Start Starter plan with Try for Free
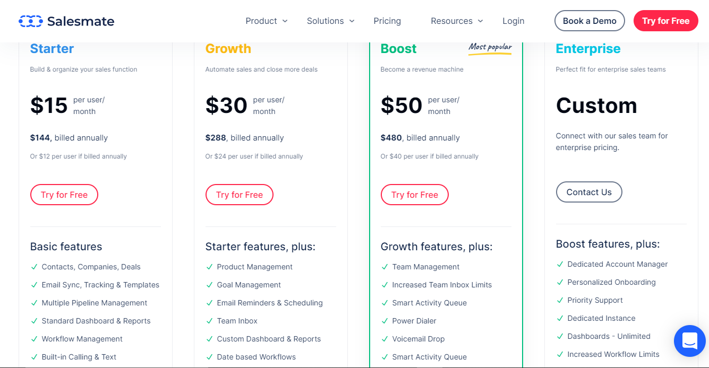The width and height of the screenshot is (709, 368). [x=64, y=195]
